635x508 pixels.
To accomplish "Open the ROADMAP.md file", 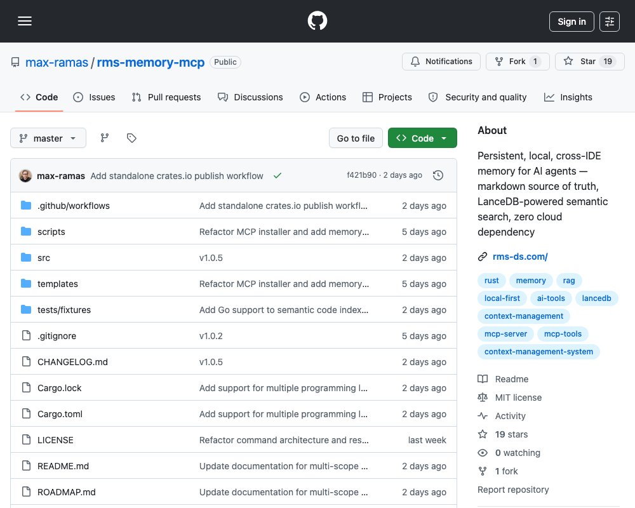I will pyautogui.click(x=67, y=492).
